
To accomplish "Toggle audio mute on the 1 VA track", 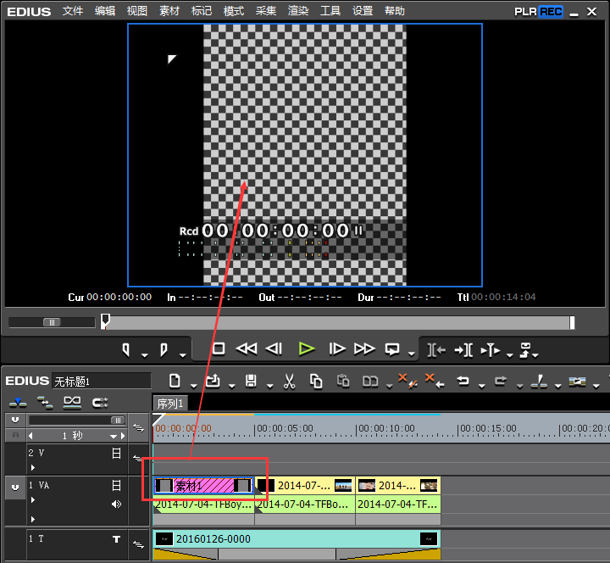I will [117, 504].
